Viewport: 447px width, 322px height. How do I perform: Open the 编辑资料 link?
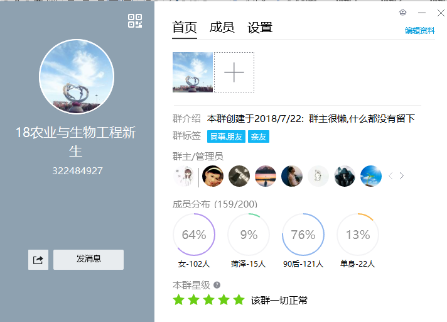pos(419,30)
